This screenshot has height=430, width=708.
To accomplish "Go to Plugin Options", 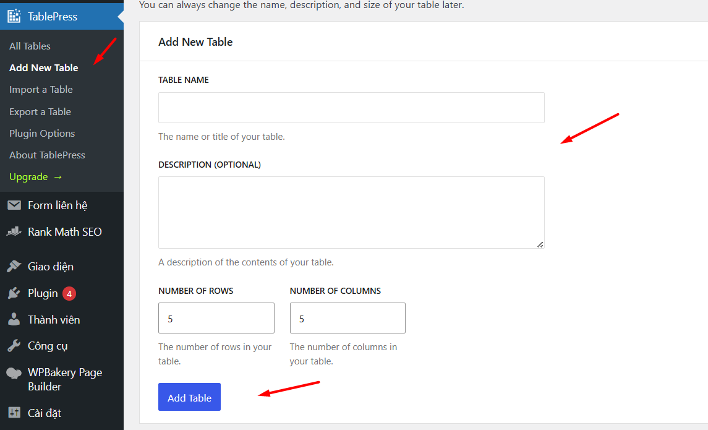I will click(x=42, y=134).
